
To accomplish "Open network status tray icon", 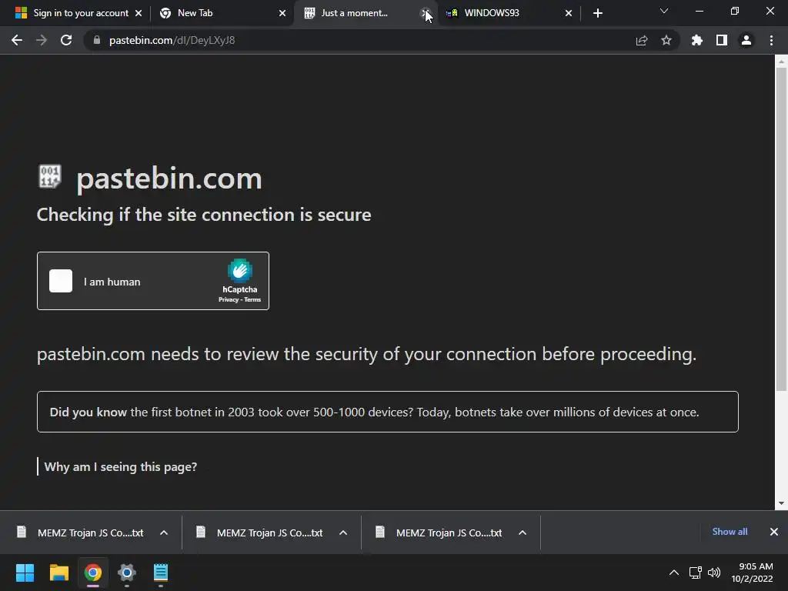I will pyautogui.click(x=696, y=573).
